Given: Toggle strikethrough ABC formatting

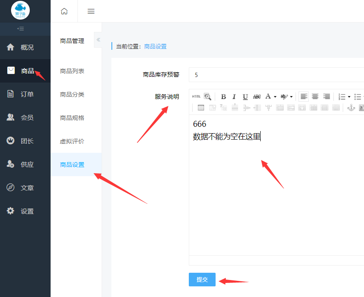Looking at the screenshot, I should [x=257, y=97].
